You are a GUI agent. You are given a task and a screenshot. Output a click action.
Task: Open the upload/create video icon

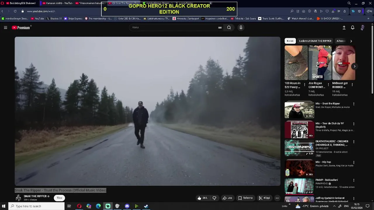tap(344, 27)
